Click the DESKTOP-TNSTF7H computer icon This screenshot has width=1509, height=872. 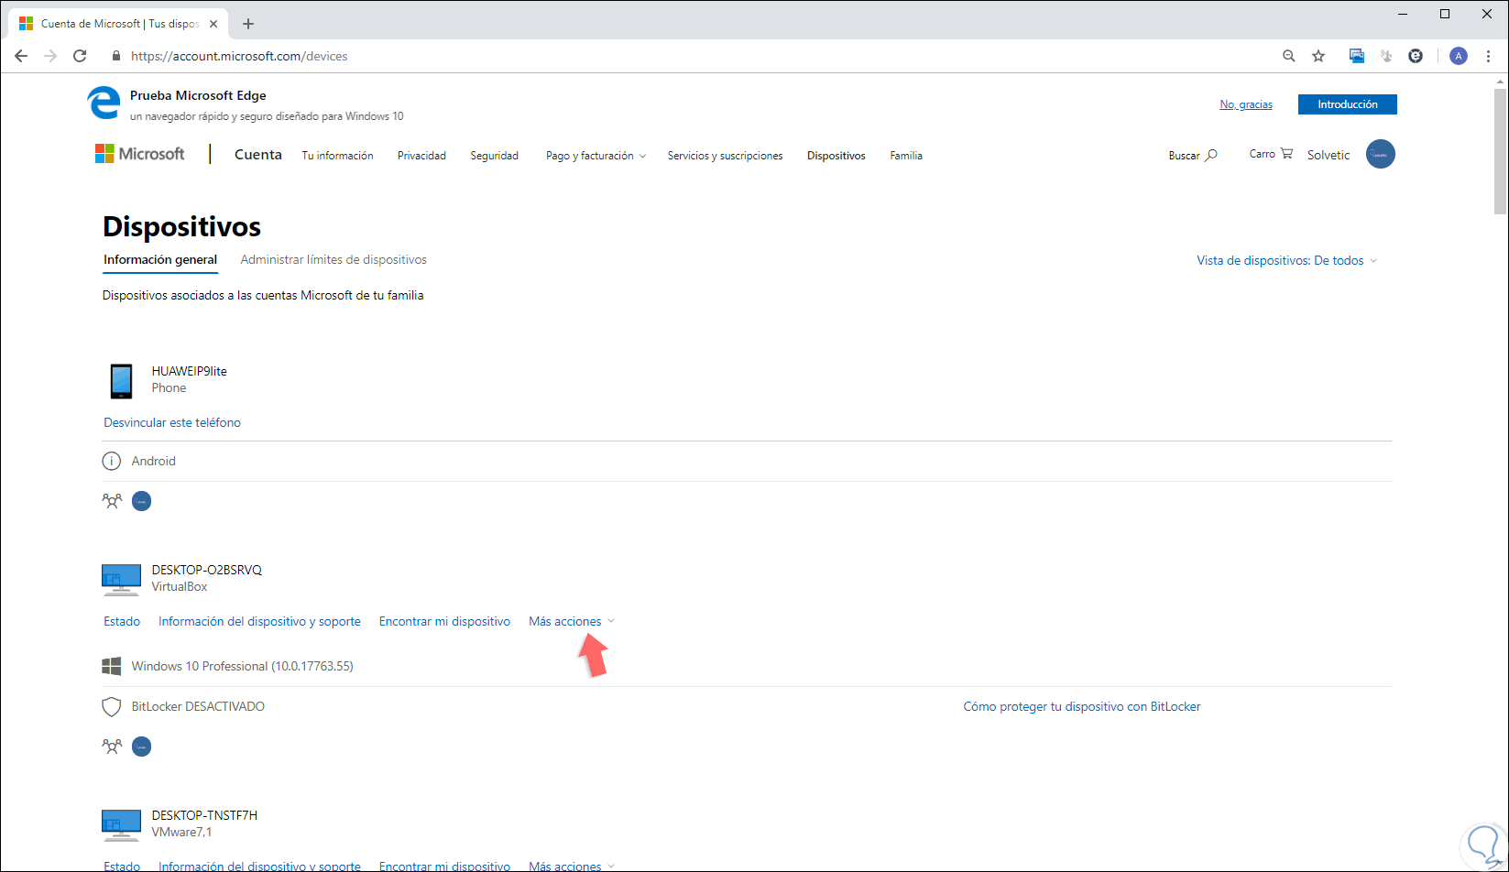pyautogui.click(x=121, y=825)
